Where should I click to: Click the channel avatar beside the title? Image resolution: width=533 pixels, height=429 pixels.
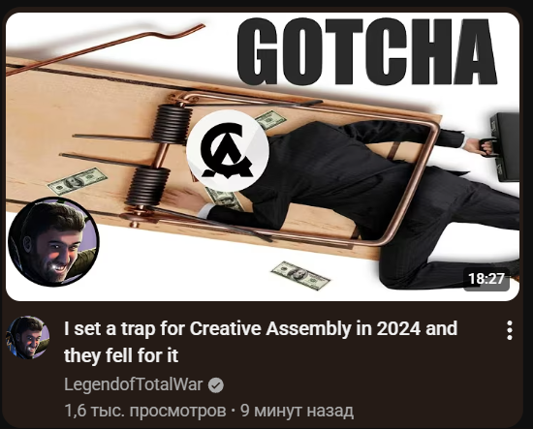coord(27,337)
